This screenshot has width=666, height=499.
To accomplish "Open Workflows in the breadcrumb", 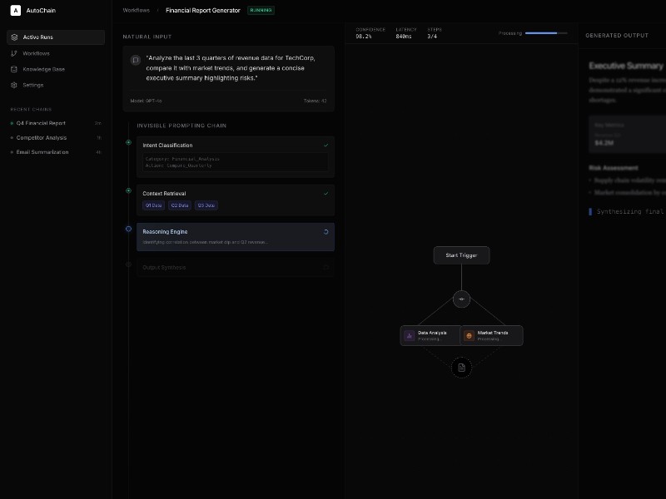I will click(136, 10).
